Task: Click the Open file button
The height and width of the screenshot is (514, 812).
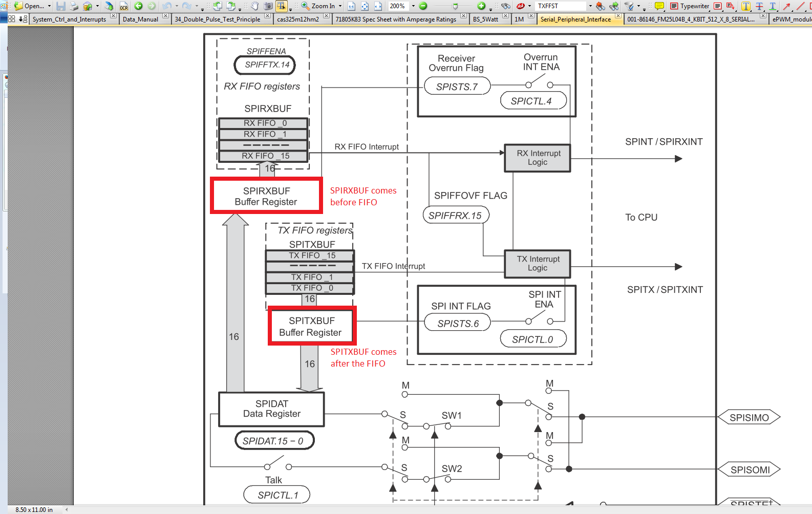Action: pos(29,6)
